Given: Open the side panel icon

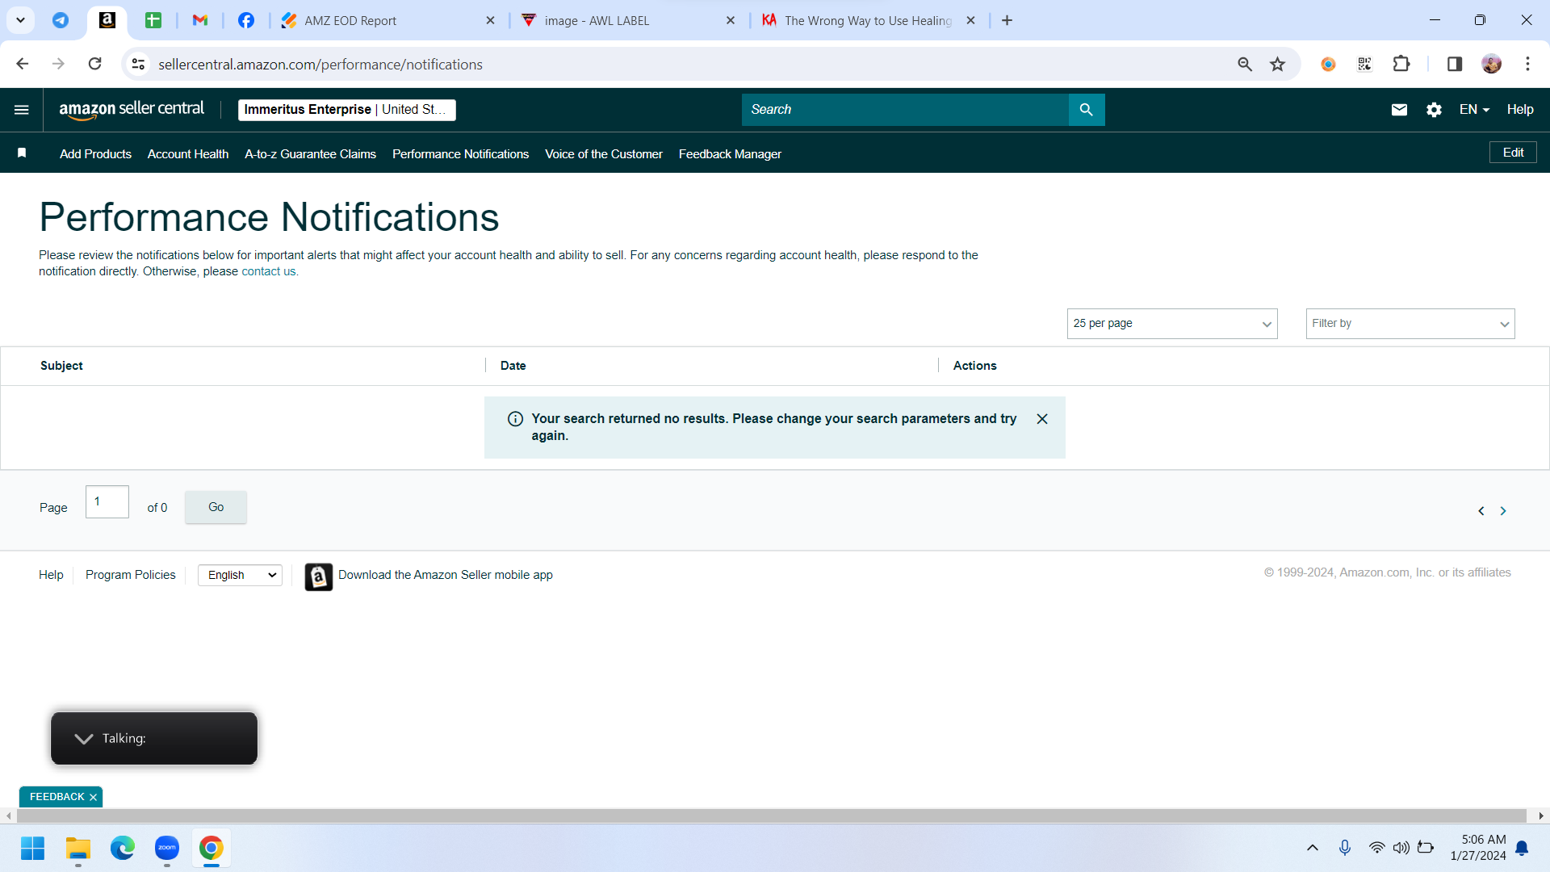Looking at the screenshot, I should tap(1455, 64).
